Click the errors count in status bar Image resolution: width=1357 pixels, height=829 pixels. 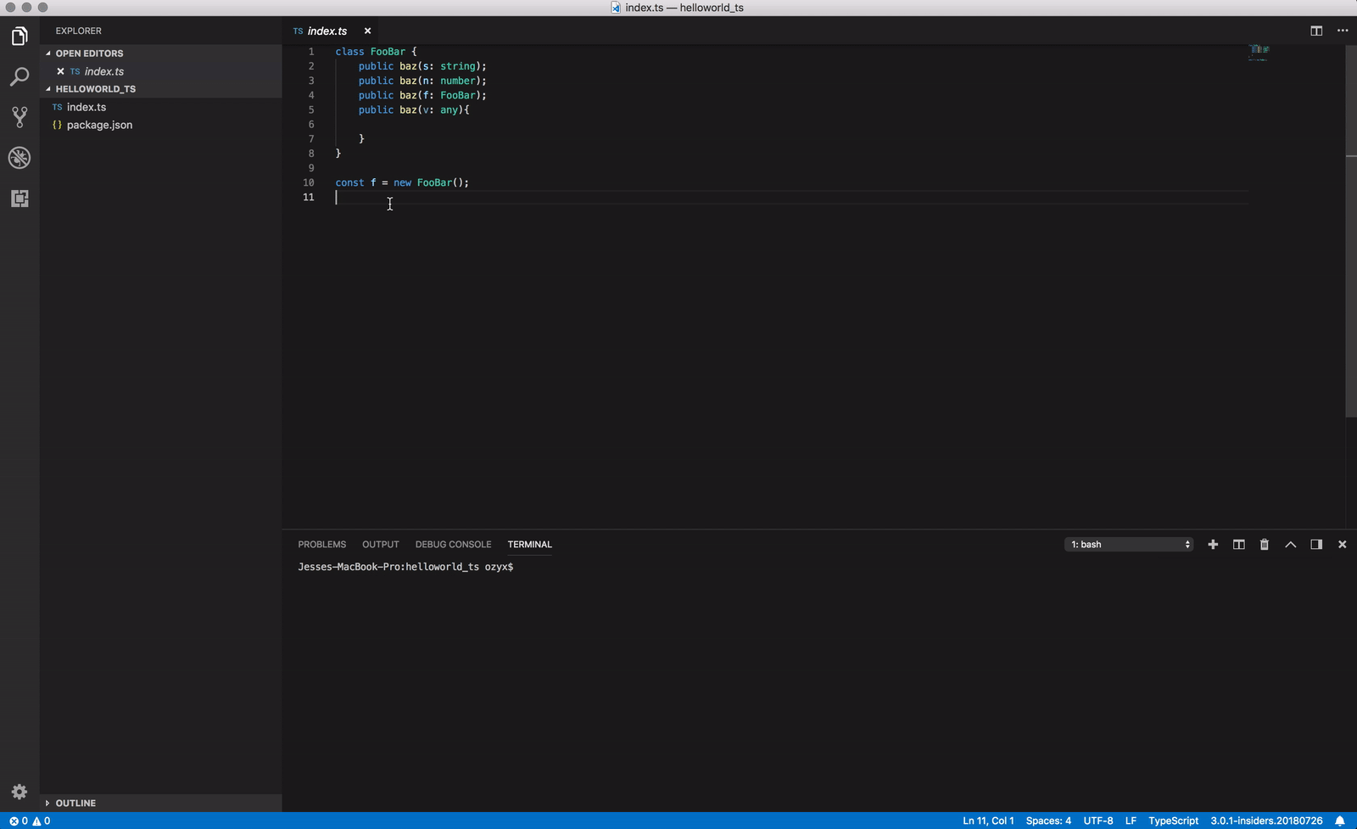(19, 821)
